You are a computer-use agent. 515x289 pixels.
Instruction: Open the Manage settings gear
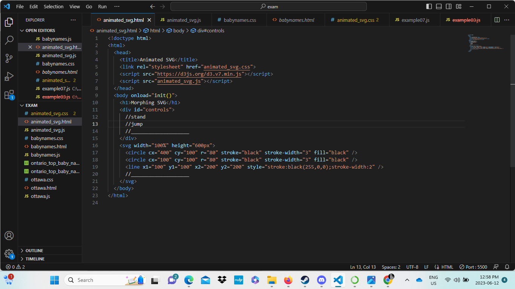9,253
